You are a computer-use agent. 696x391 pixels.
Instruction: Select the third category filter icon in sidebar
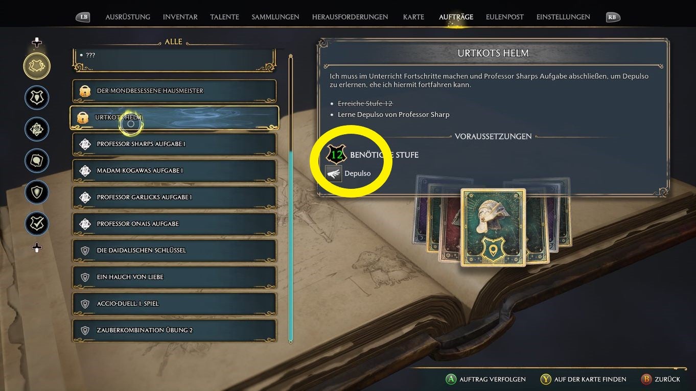37,129
